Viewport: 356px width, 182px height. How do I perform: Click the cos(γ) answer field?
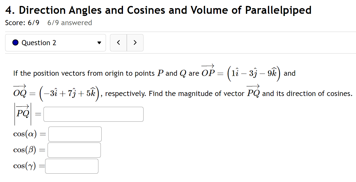click(72, 166)
